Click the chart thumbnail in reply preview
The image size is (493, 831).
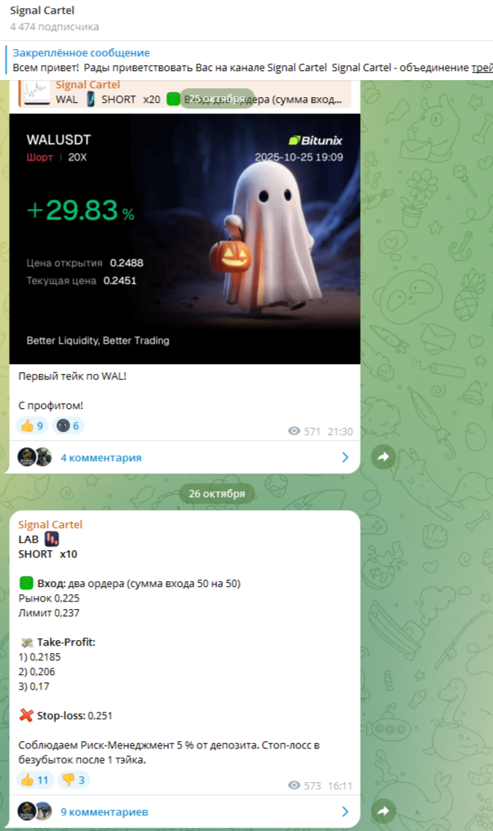37,93
